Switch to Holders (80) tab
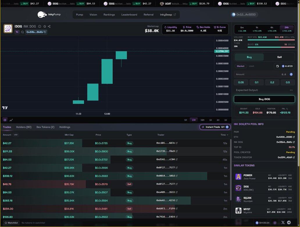Viewport: 300px width, 227px height. click(24, 127)
